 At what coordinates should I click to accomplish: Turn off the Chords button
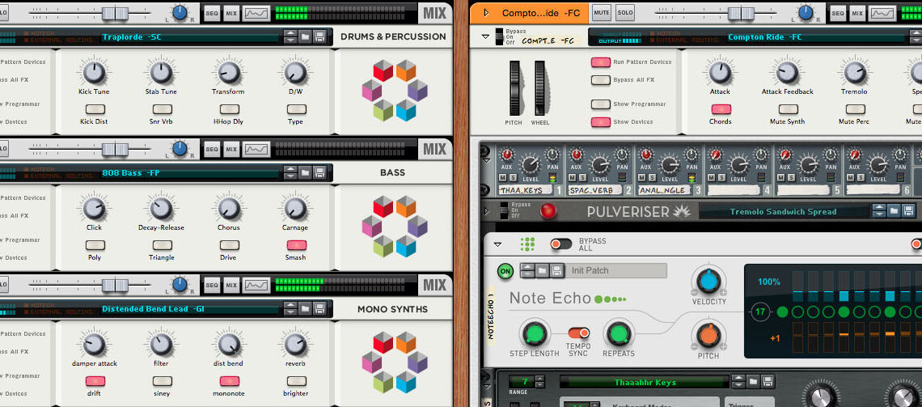[x=721, y=109]
